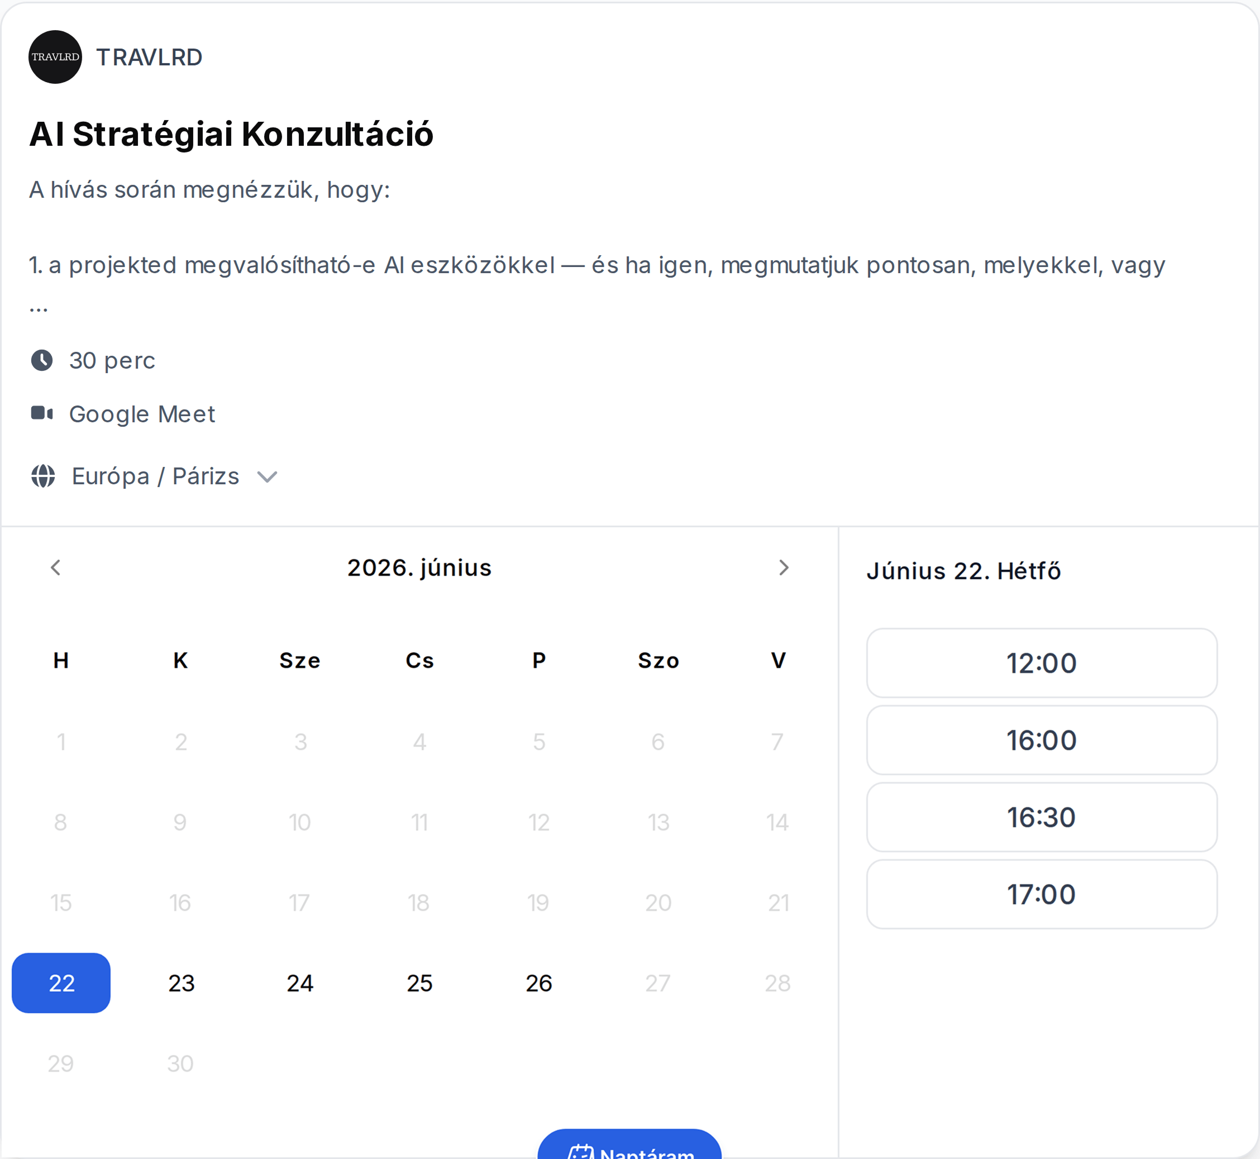Choose June 24 in calendar

point(300,982)
